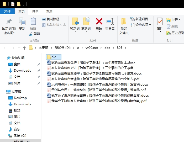Click PDF icon of 家长发言稿自查清单 pdf file
Image resolution: width=184 pixels, height=142 pixels.
pyautogui.click(x=49, y=79)
